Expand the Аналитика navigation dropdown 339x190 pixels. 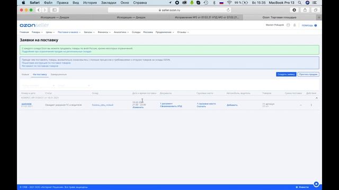pyautogui.click(x=121, y=32)
